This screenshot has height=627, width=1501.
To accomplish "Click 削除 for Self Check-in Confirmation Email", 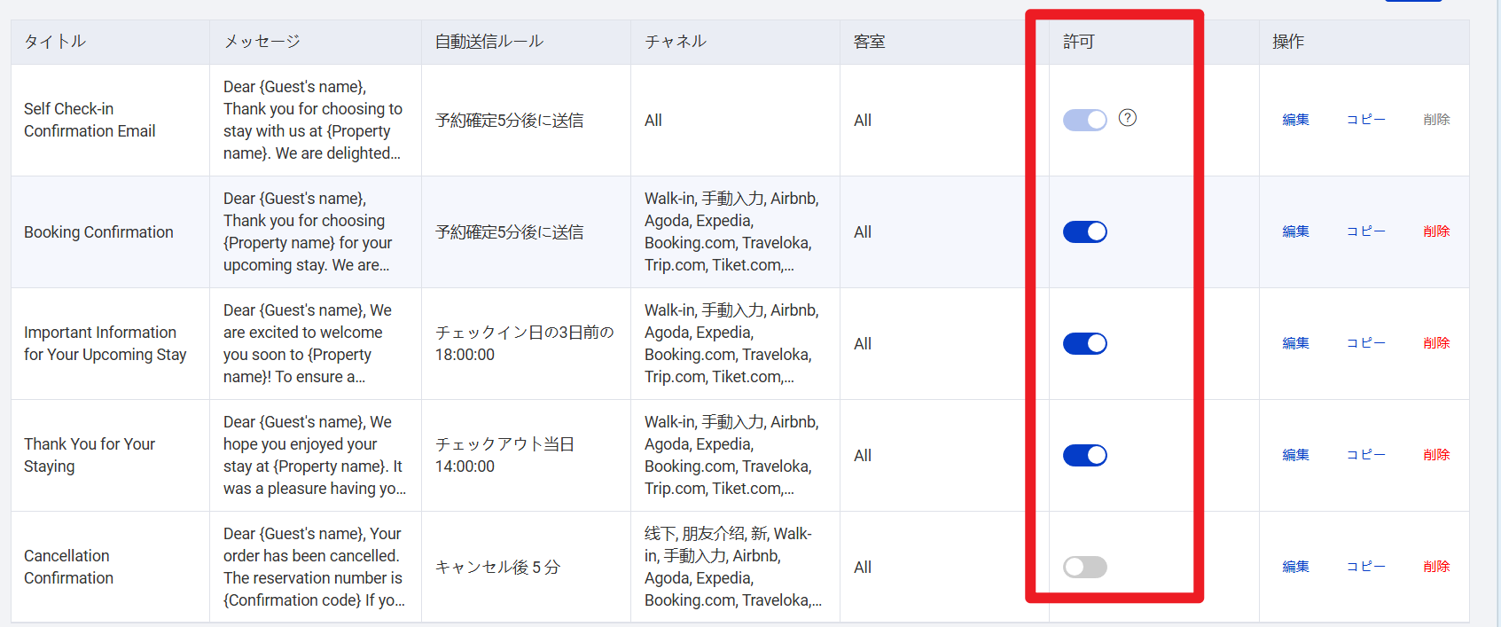I will pyautogui.click(x=1436, y=120).
